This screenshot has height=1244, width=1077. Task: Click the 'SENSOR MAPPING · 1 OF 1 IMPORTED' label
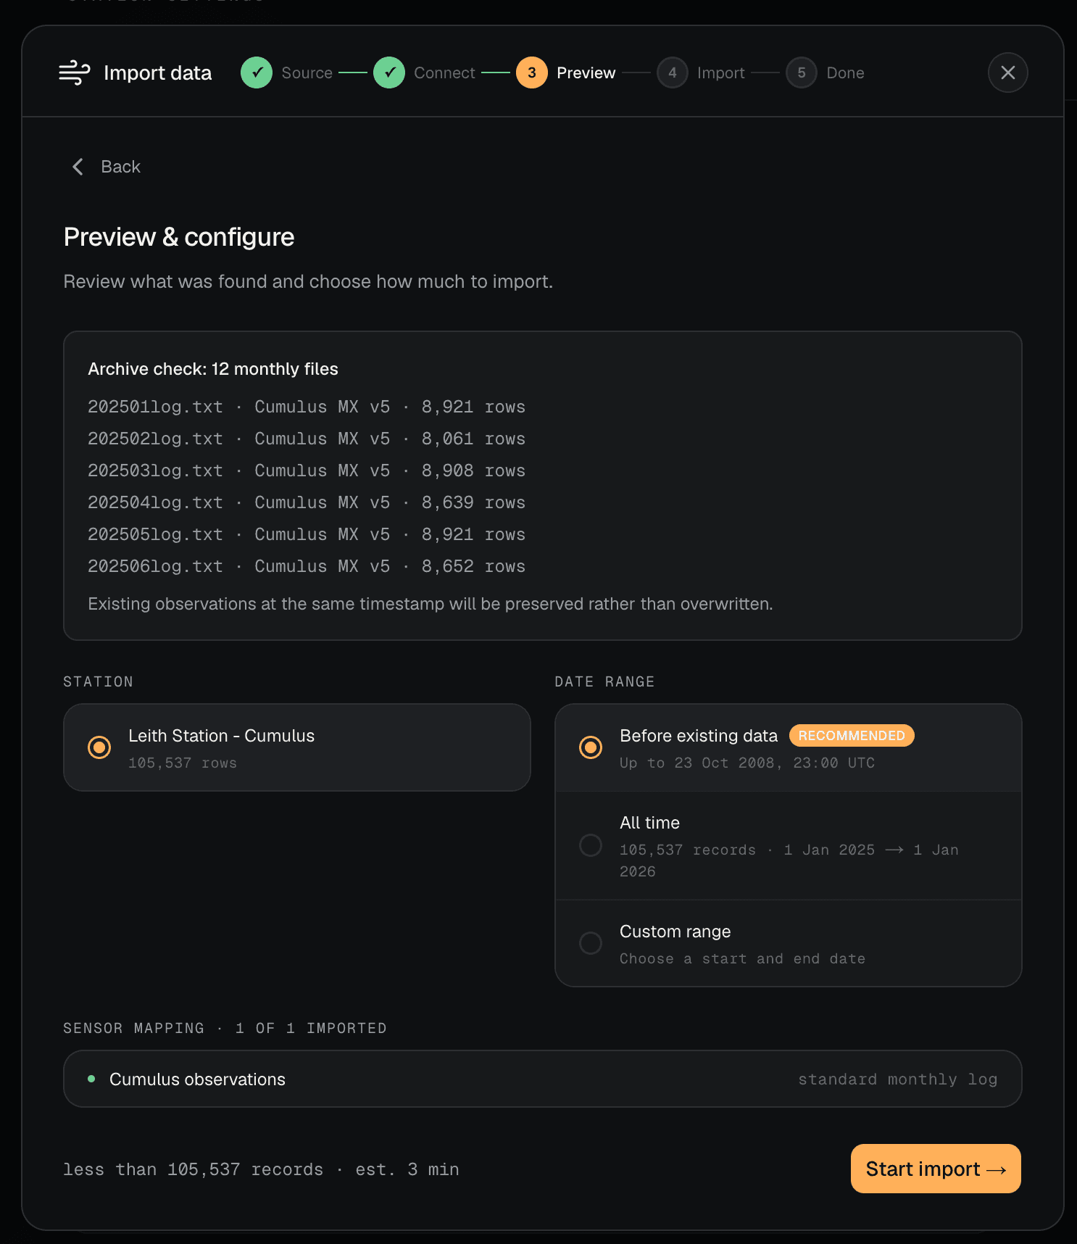[225, 1028]
